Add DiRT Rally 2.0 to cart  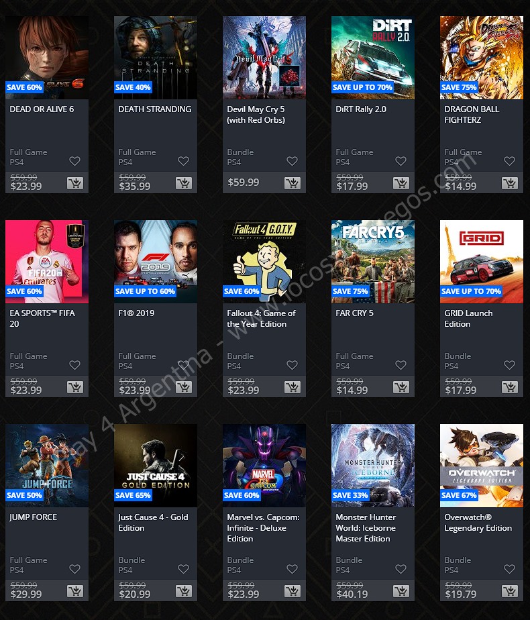(401, 183)
